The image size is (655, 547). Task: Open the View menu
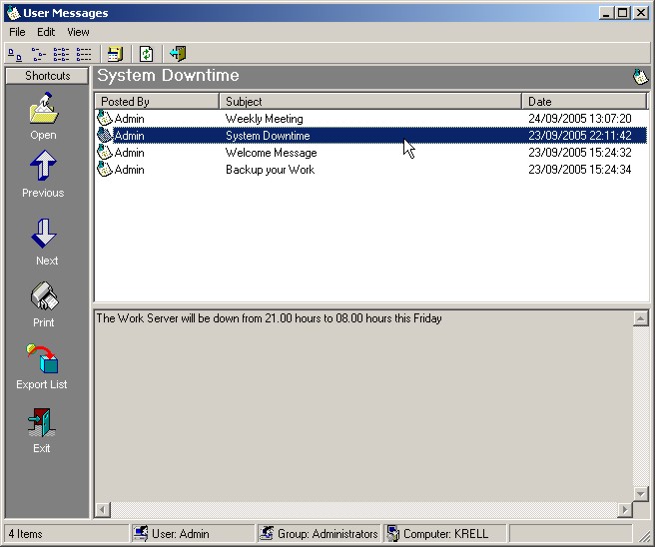coord(78,32)
